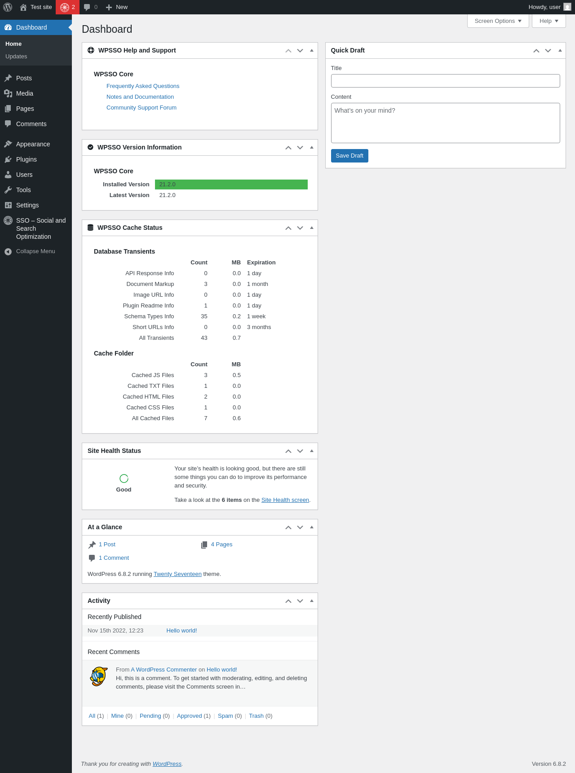Viewport: 575px width, 773px height.
Task: Open the comments bubble in admin bar
Action: click(87, 7)
